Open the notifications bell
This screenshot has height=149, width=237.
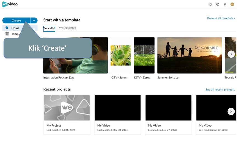[210, 4]
